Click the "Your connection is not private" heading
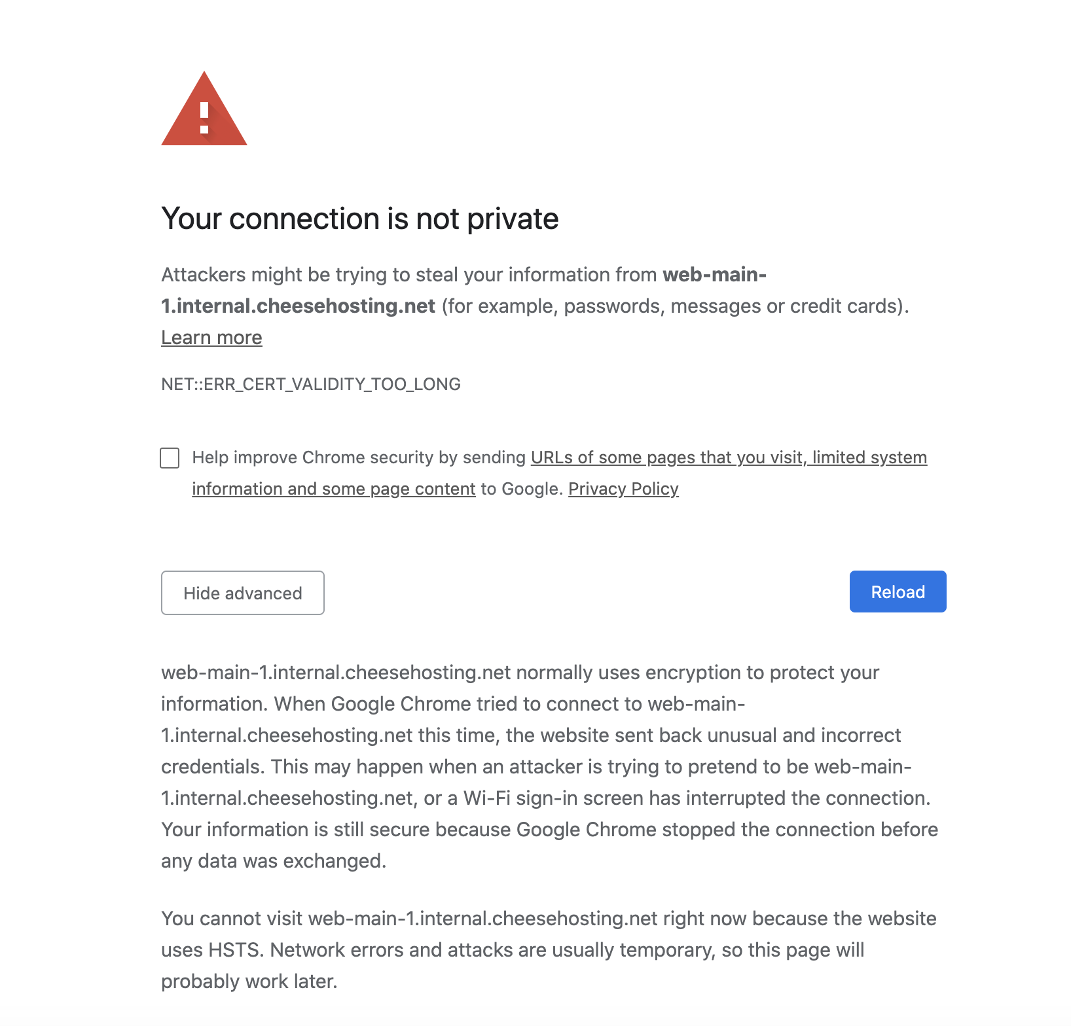1071x1026 pixels. tap(359, 219)
